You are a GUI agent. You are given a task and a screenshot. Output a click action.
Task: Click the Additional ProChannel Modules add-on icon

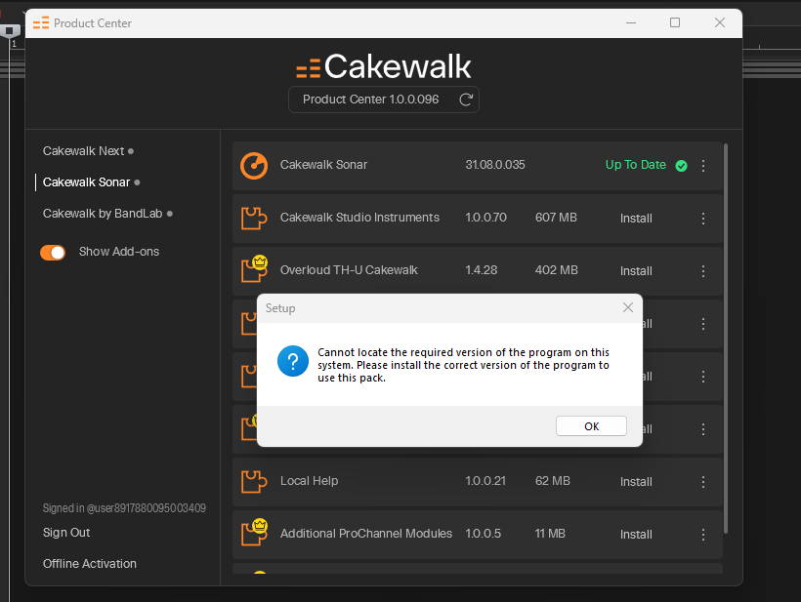pos(254,532)
